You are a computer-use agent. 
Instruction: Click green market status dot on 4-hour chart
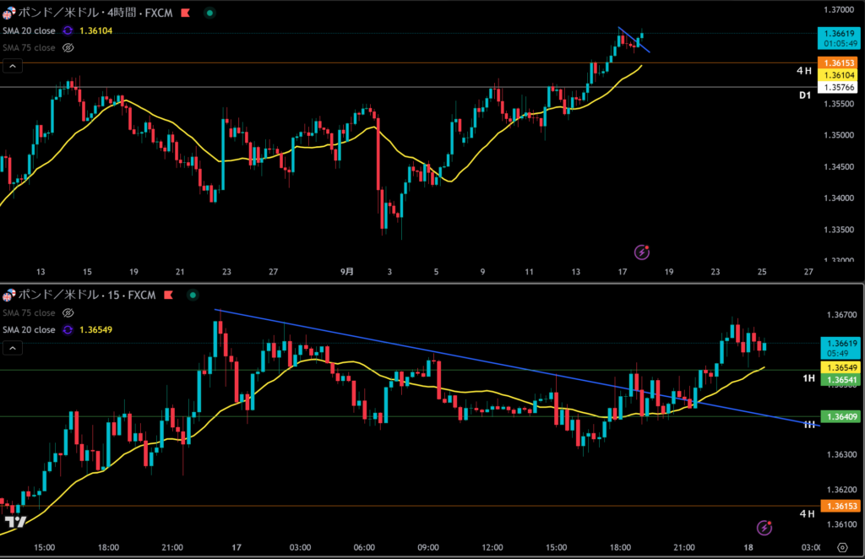click(209, 14)
